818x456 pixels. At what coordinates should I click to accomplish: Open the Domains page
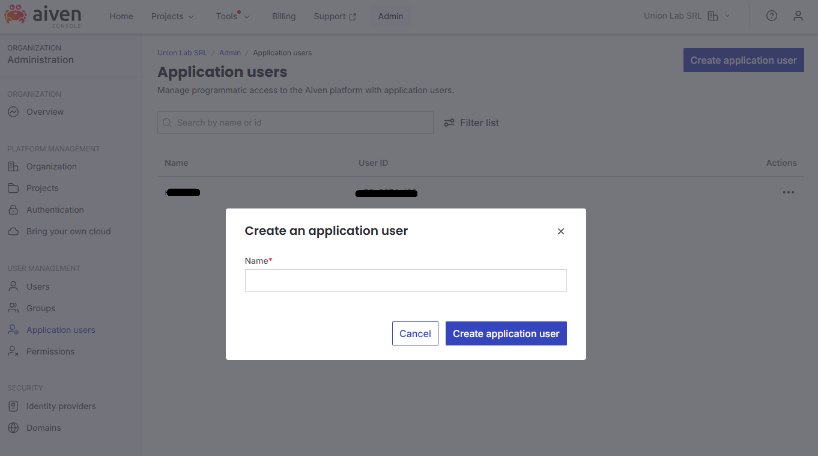(x=43, y=427)
